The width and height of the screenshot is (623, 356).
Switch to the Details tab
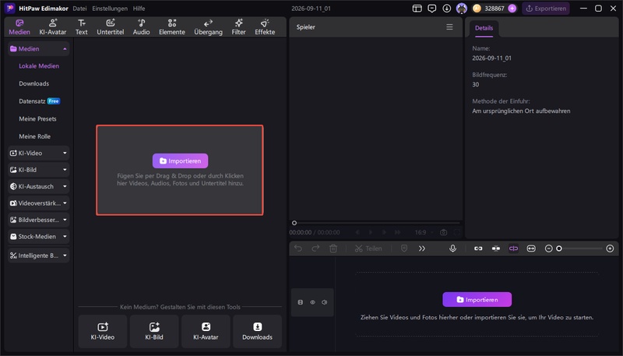484,28
